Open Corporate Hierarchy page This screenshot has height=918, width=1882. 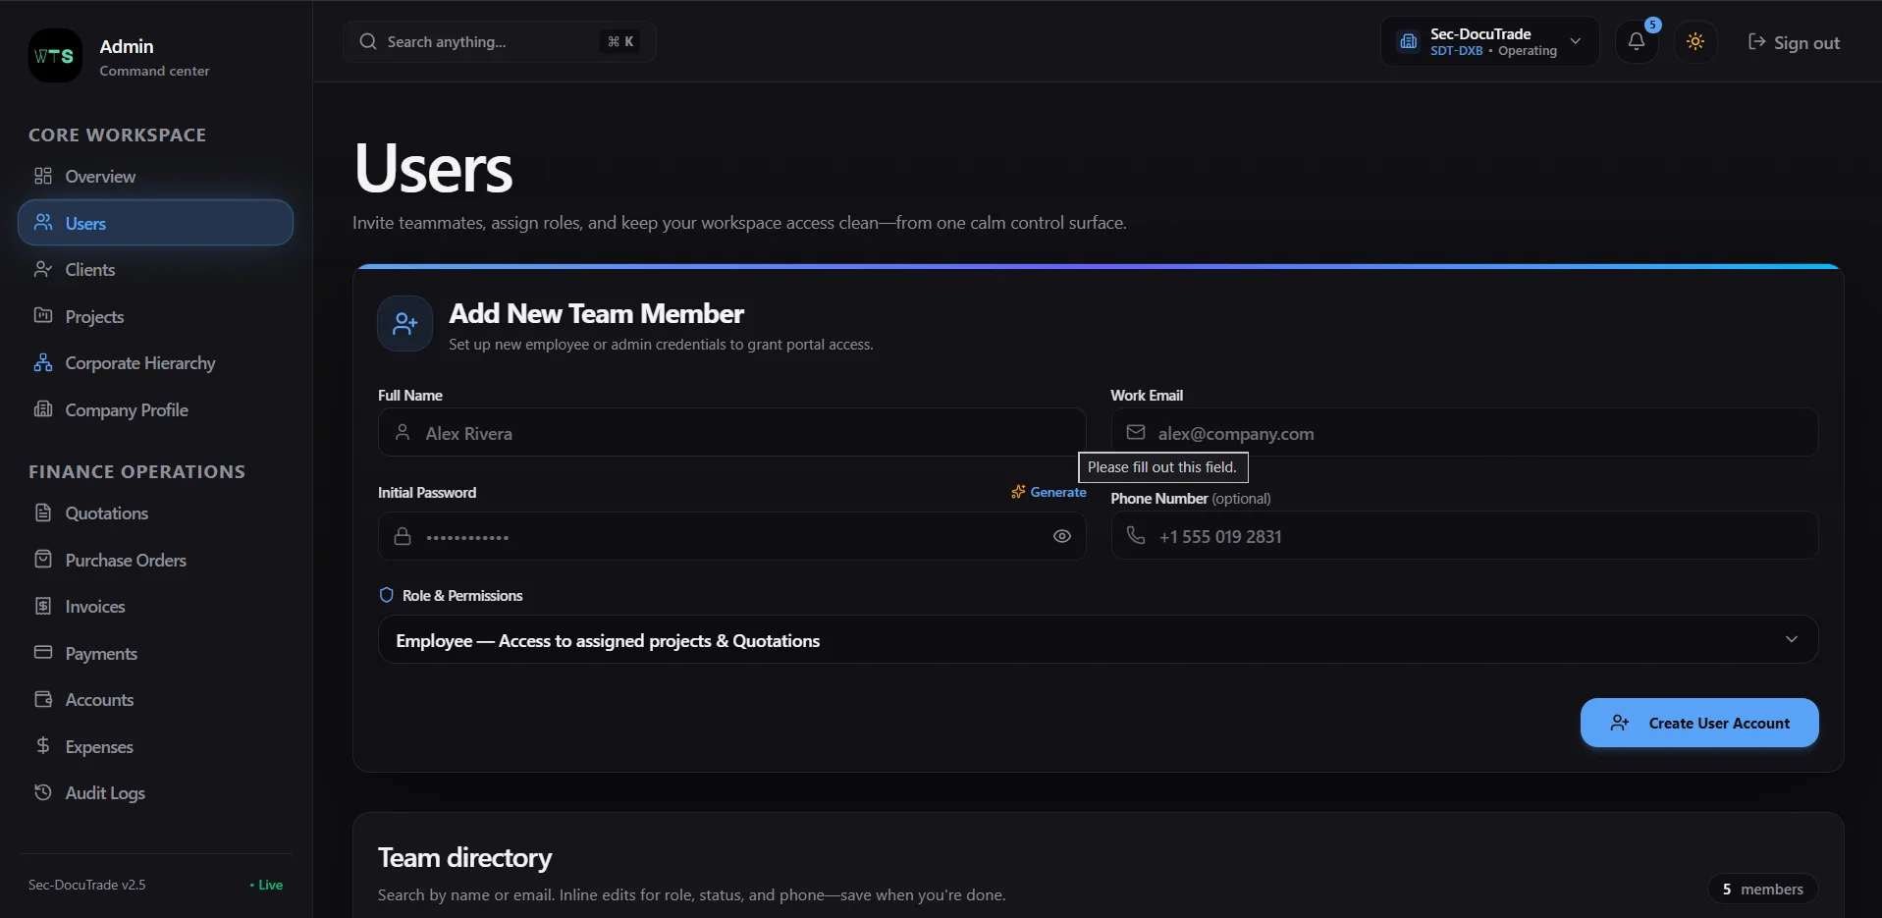[155, 363]
